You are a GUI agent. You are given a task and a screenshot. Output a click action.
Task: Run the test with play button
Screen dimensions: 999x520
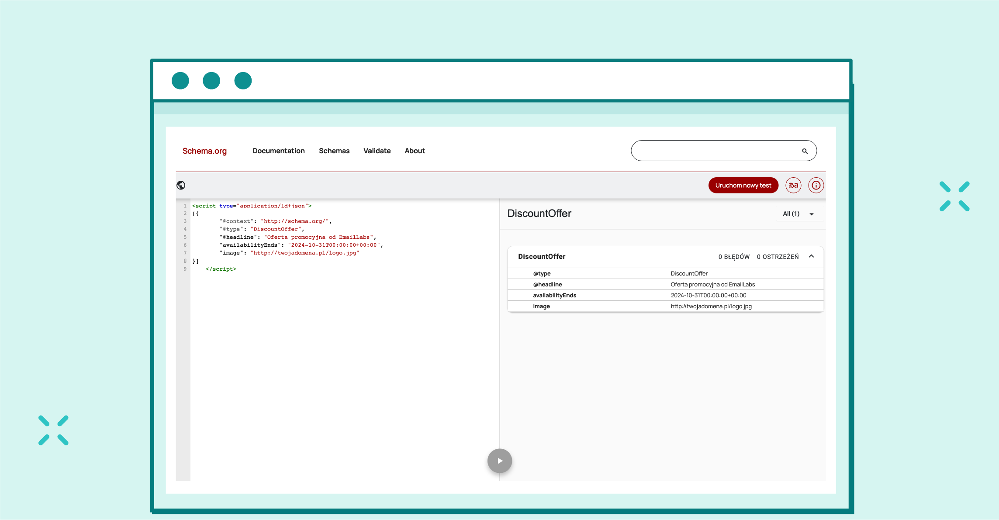(x=500, y=461)
